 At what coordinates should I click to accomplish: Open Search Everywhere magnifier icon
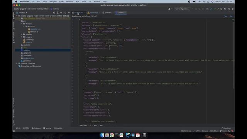tap(229, 9)
